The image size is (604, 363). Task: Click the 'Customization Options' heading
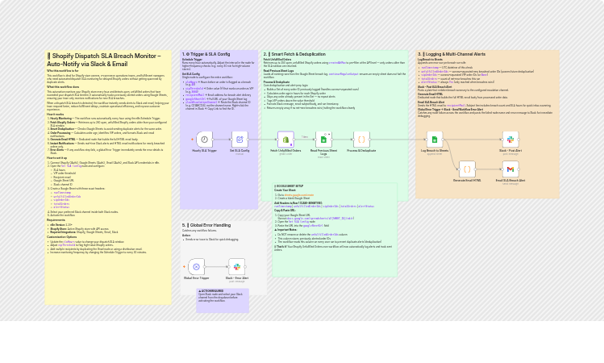click(x=61, y=237)
